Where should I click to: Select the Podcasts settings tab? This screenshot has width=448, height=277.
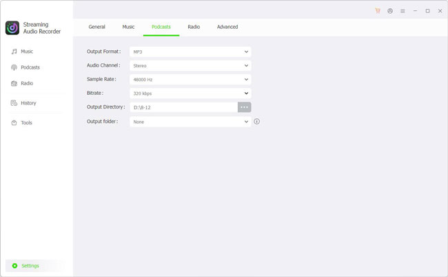161,27
